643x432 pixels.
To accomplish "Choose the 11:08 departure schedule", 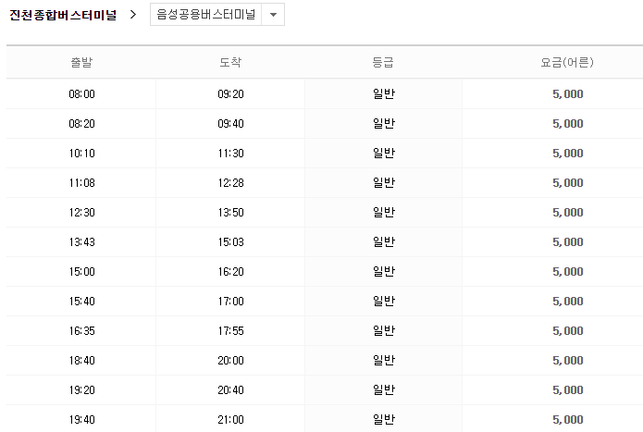I will tap(81, 183).
